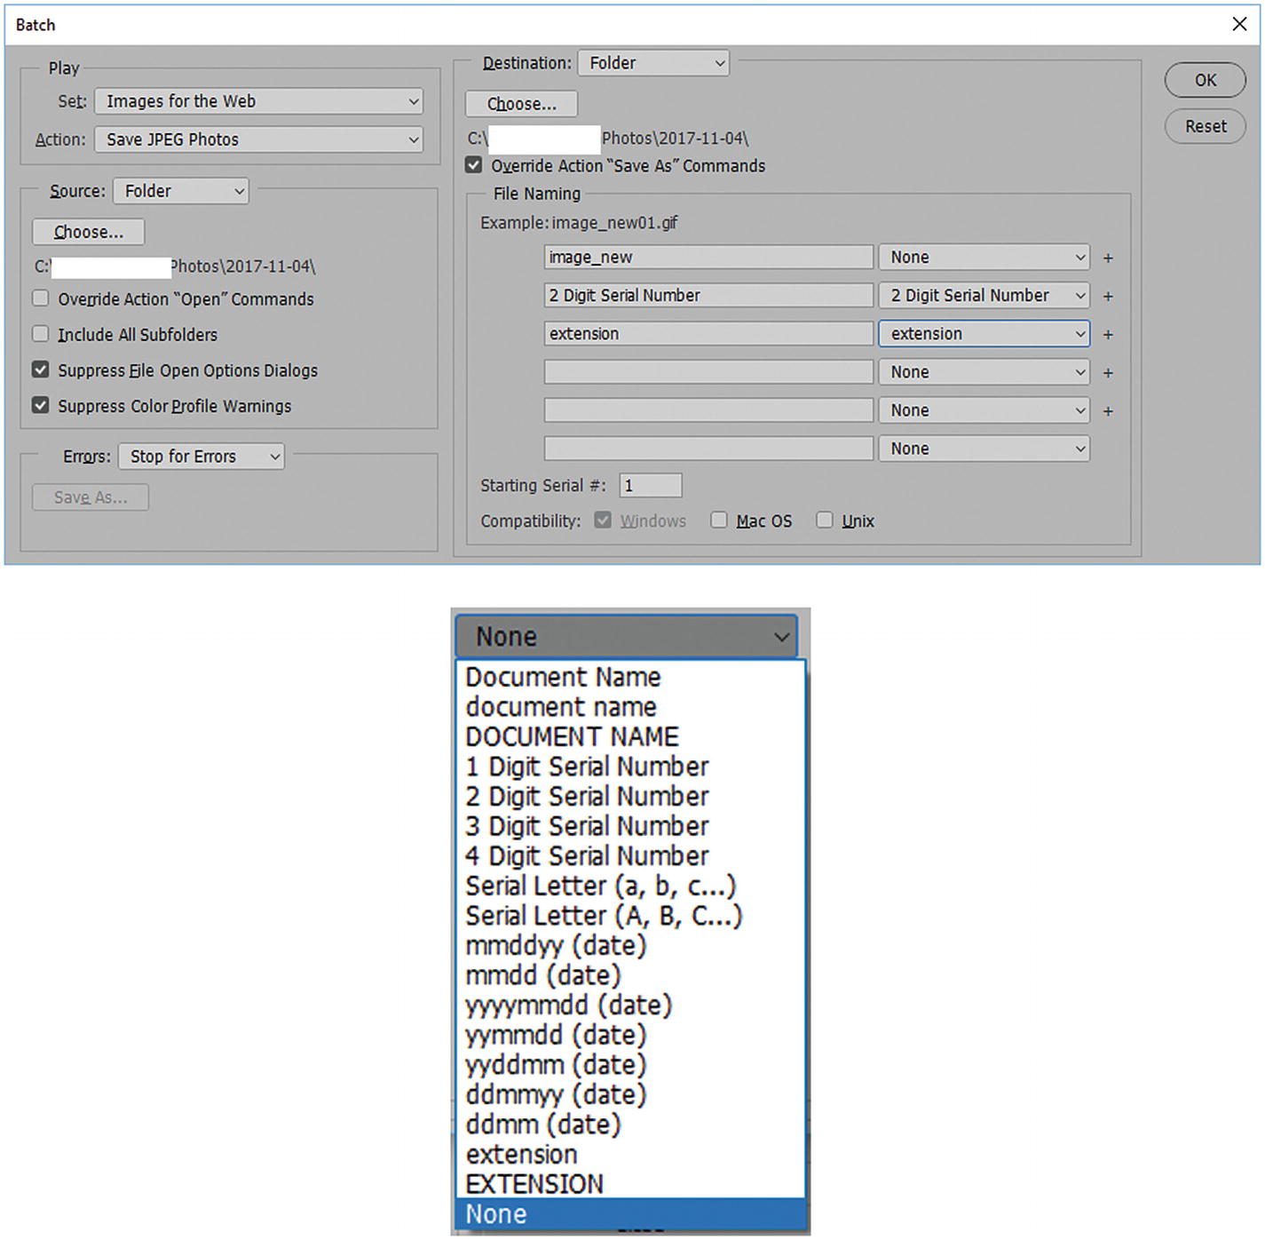1265x1240 pixels.
Task: Select "1 Digit Serial Number" list option
Action: [x=630, y=767]
